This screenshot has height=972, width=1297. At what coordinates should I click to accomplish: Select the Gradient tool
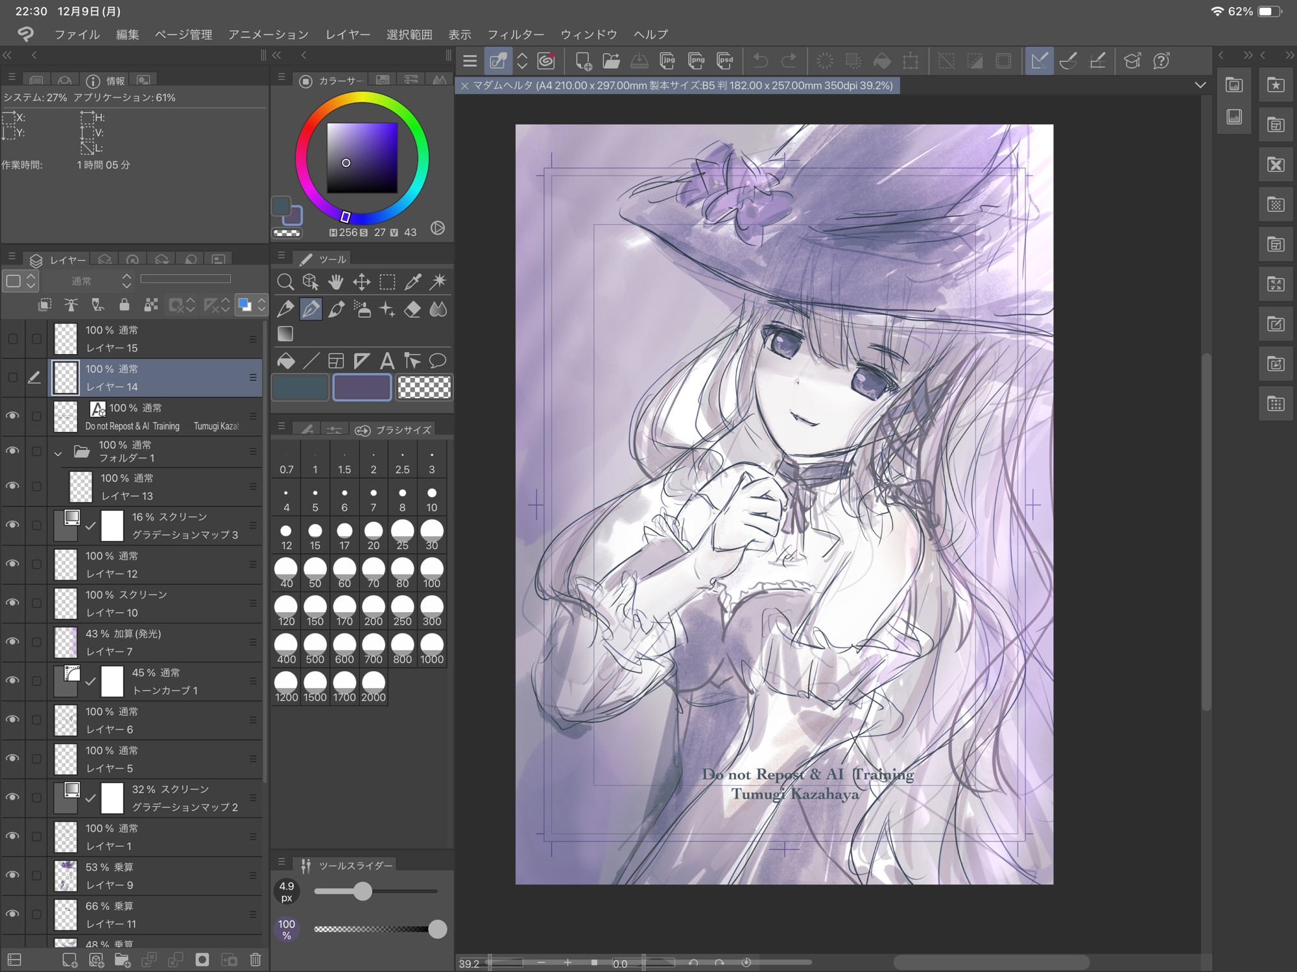(285, 333)
